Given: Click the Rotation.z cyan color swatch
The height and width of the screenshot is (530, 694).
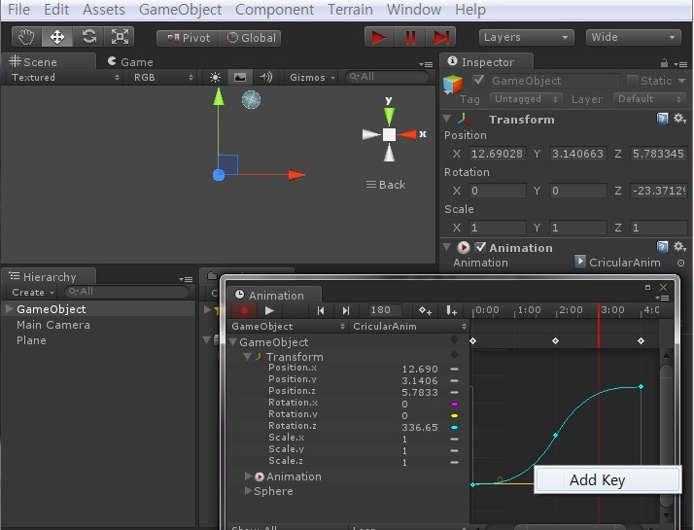Looking at the screenshot, I should (x=454, y=427).
